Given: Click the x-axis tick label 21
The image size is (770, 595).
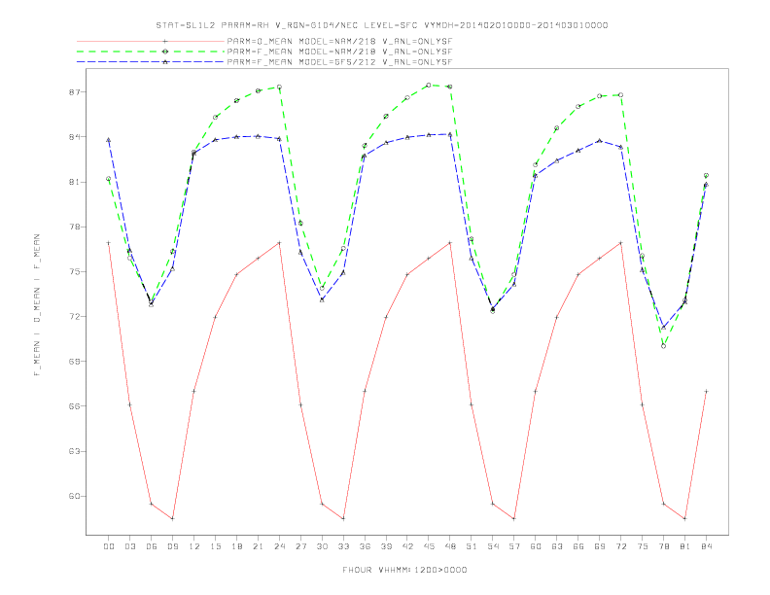Looking at the screenshot, I should tap(258, 546).
